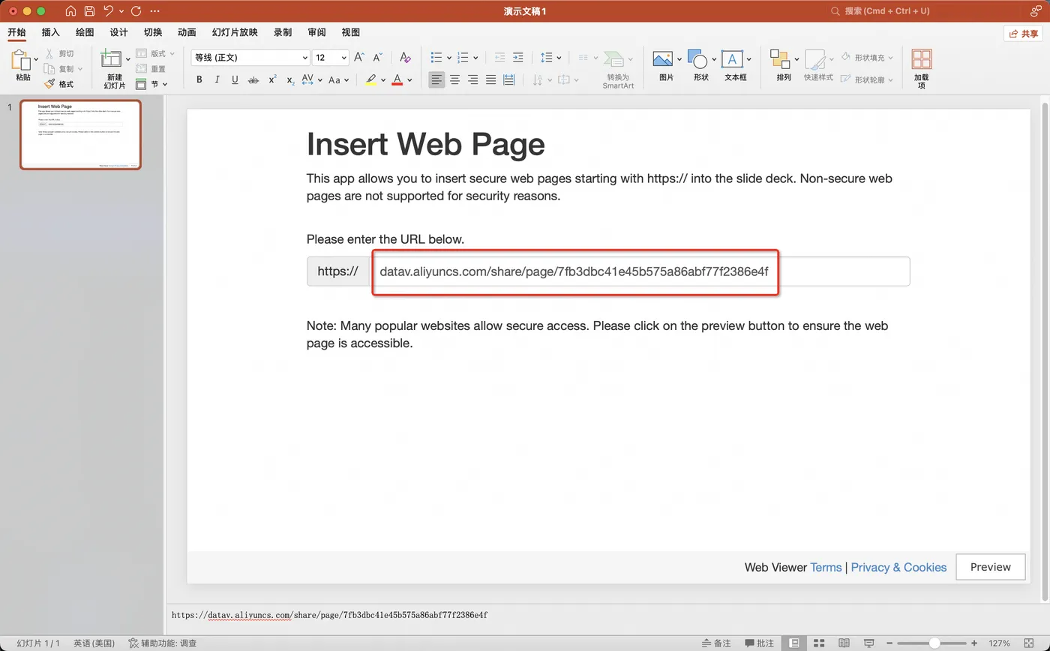Insert a text box using 文本框 icon

click(x=732, y=59)
